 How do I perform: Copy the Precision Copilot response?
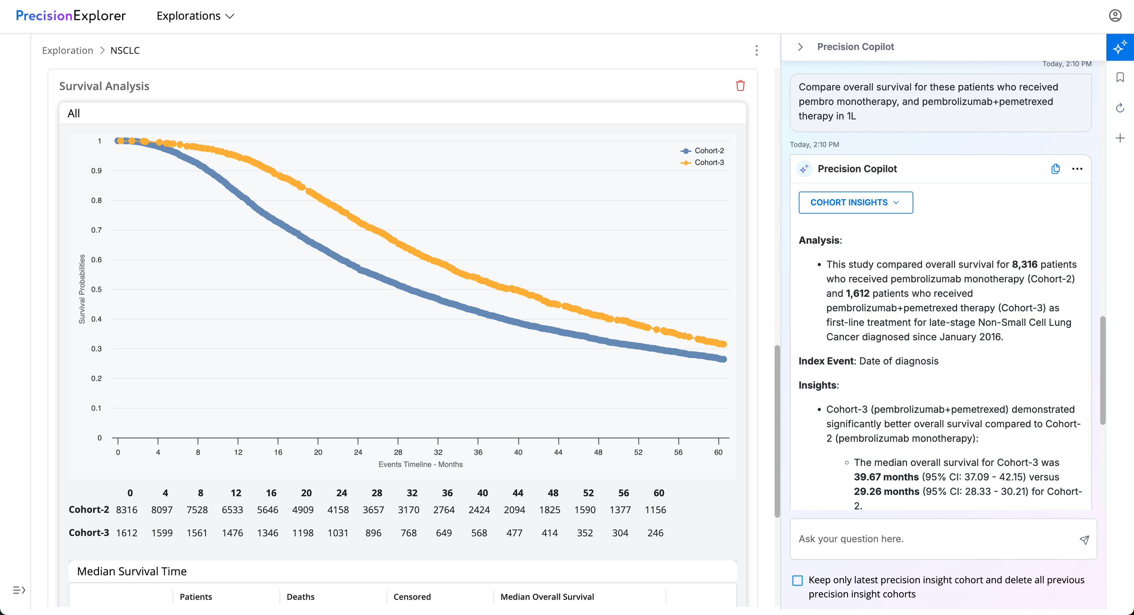pyautogui.click(x=1055, y=169)
